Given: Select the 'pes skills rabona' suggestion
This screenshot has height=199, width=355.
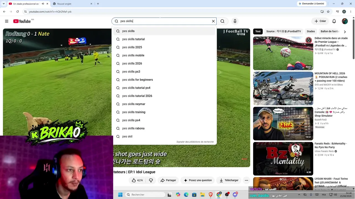Looking at the screenshot, I should click(x=164, y=128).
